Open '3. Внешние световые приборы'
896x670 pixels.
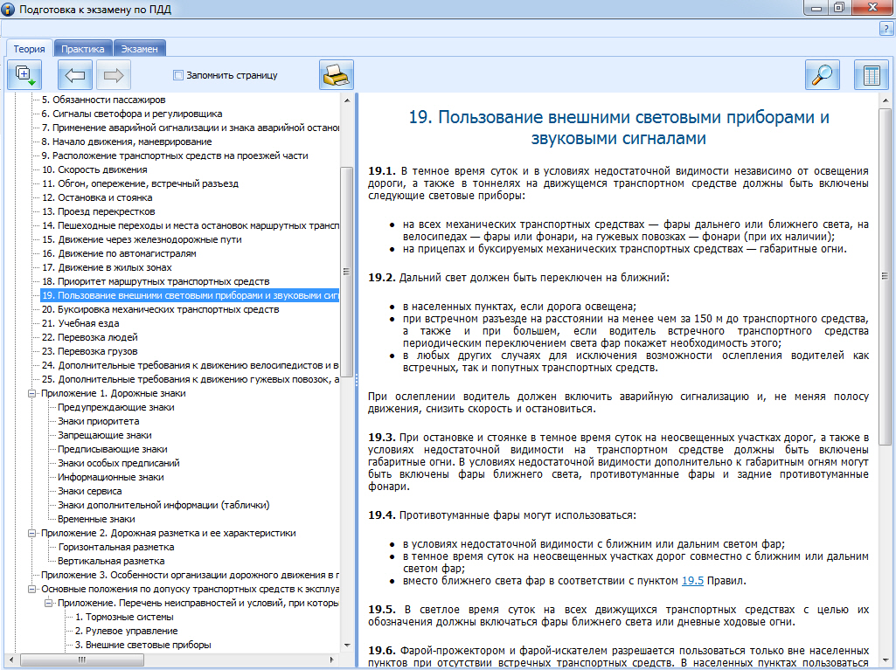tap(142, 645)
